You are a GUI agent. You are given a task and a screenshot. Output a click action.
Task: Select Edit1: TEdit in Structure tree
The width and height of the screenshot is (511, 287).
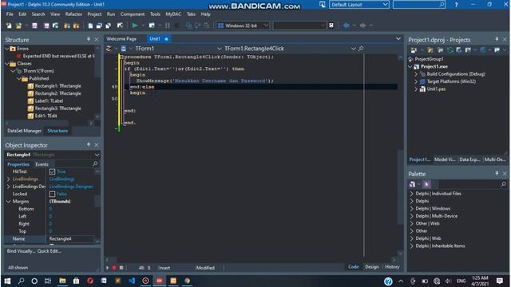coord(46,116)
